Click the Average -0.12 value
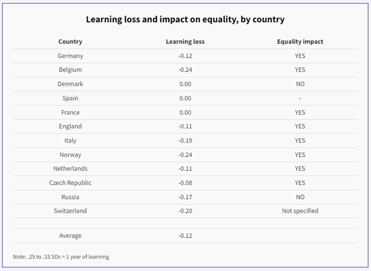 [x=185, y=236]
